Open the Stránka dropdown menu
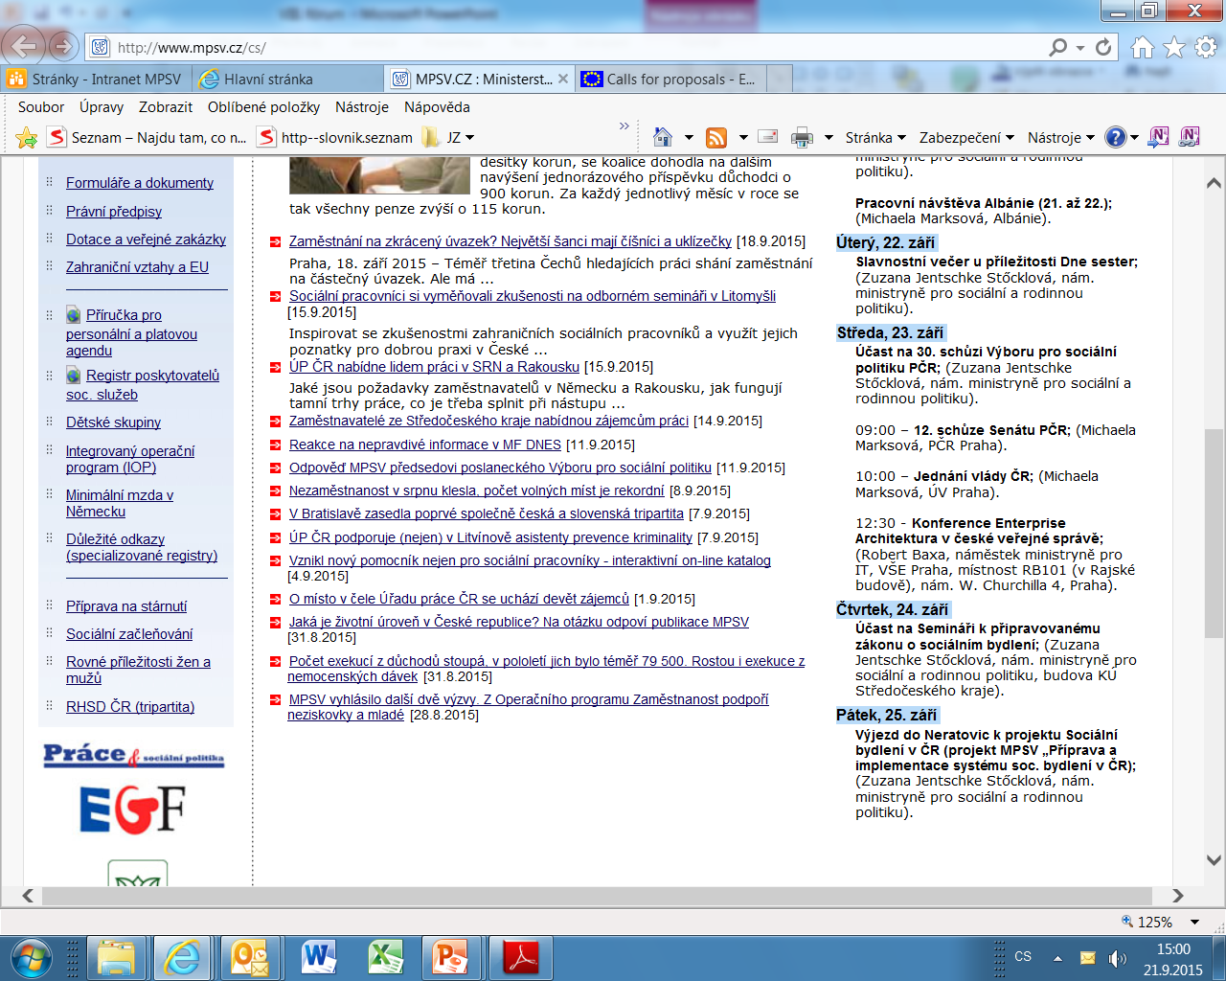1226x981 pixels. click(875, 138)
